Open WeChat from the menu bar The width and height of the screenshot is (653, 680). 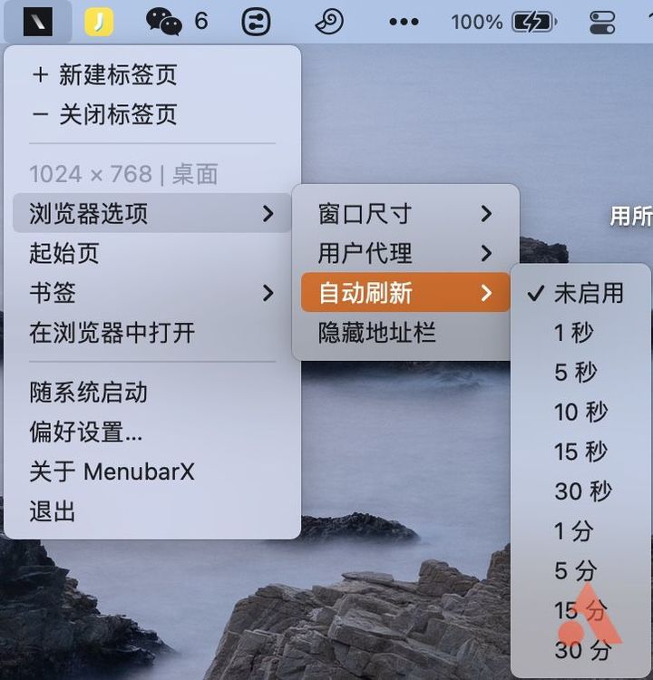pos(163,22)
